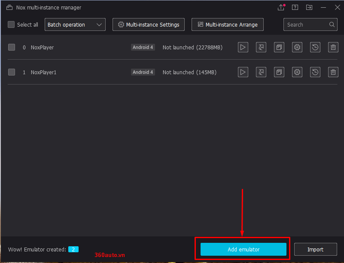
Task: Check the NoxPlayer row checkbox
Action: coord(12,47)
